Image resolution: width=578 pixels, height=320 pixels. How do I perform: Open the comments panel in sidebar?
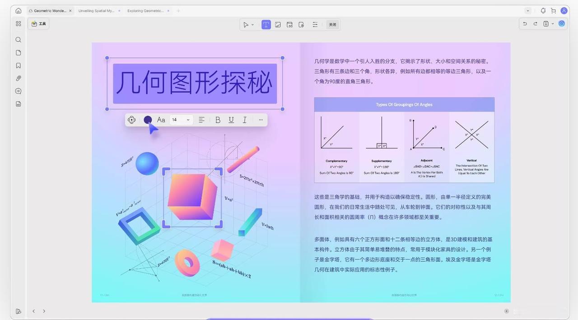click(x=19, y=91)
